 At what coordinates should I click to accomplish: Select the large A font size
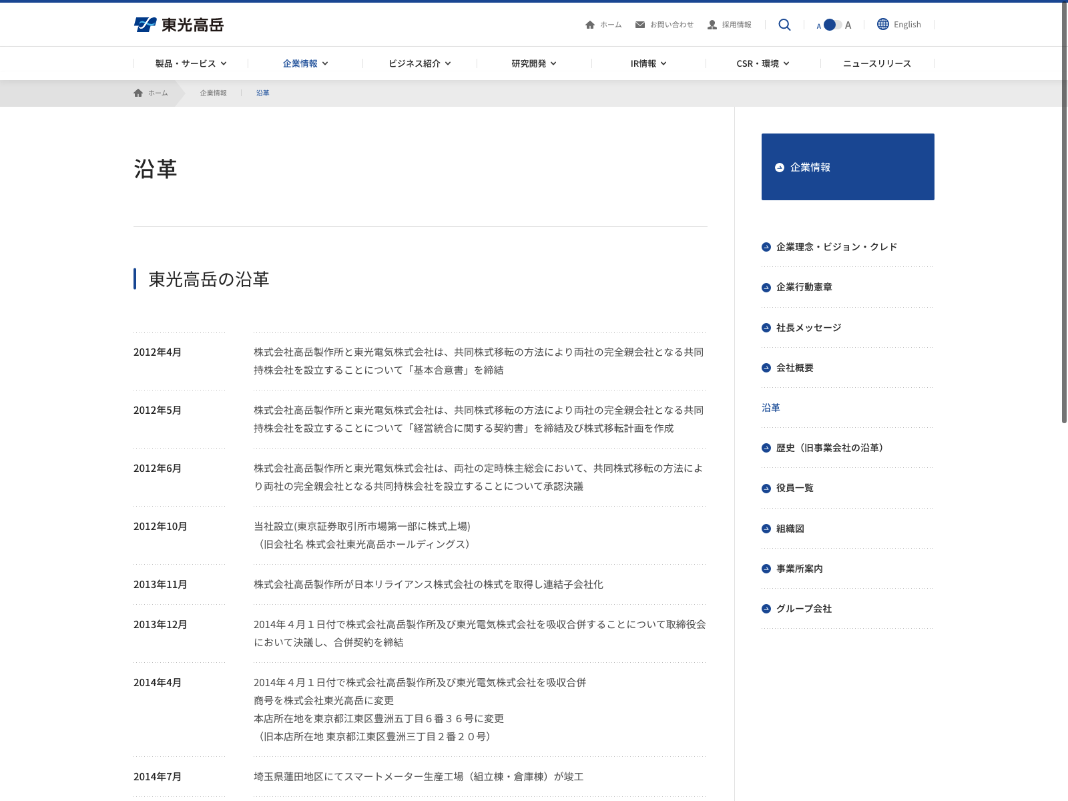(x=848, y=25)
